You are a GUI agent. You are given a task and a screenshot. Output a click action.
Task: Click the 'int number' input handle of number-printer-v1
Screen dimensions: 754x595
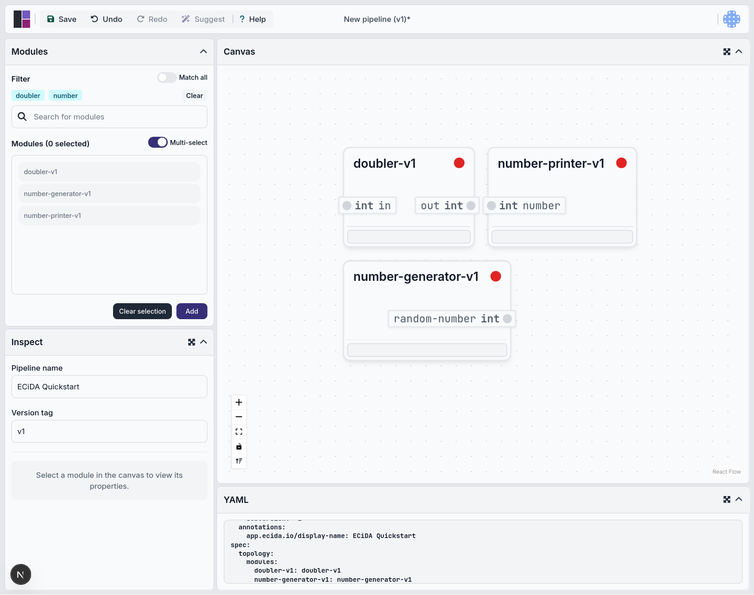491,206
